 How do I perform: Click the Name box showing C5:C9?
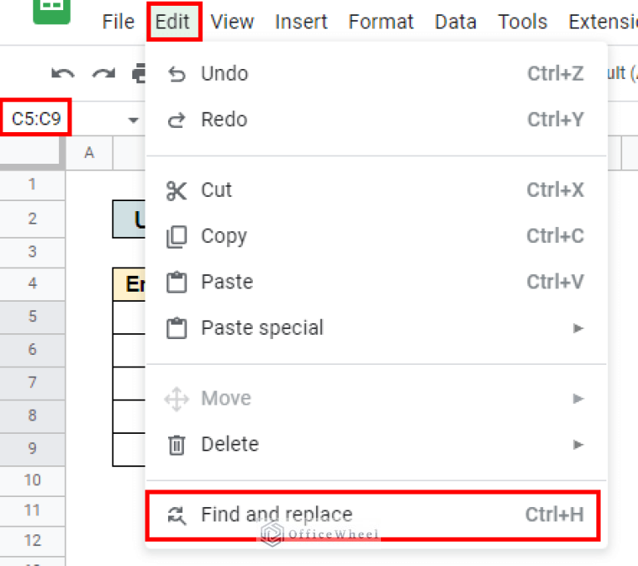pos(37,118)
